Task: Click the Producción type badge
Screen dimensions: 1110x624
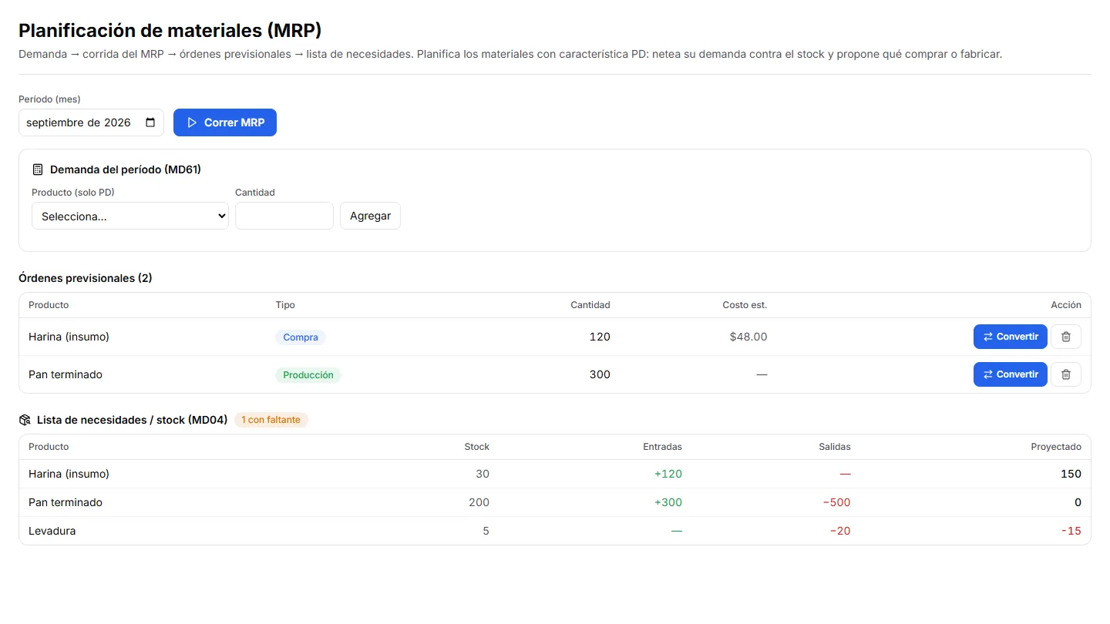Action: pyautogui.click(x=308, y=374)
